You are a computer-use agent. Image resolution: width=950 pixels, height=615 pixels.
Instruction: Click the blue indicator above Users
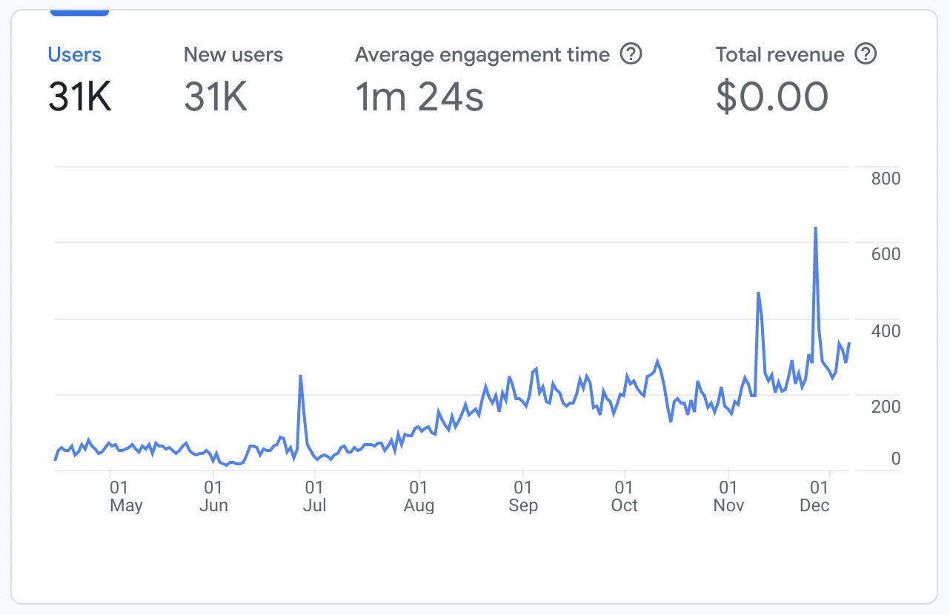click(x=79, y=11)
